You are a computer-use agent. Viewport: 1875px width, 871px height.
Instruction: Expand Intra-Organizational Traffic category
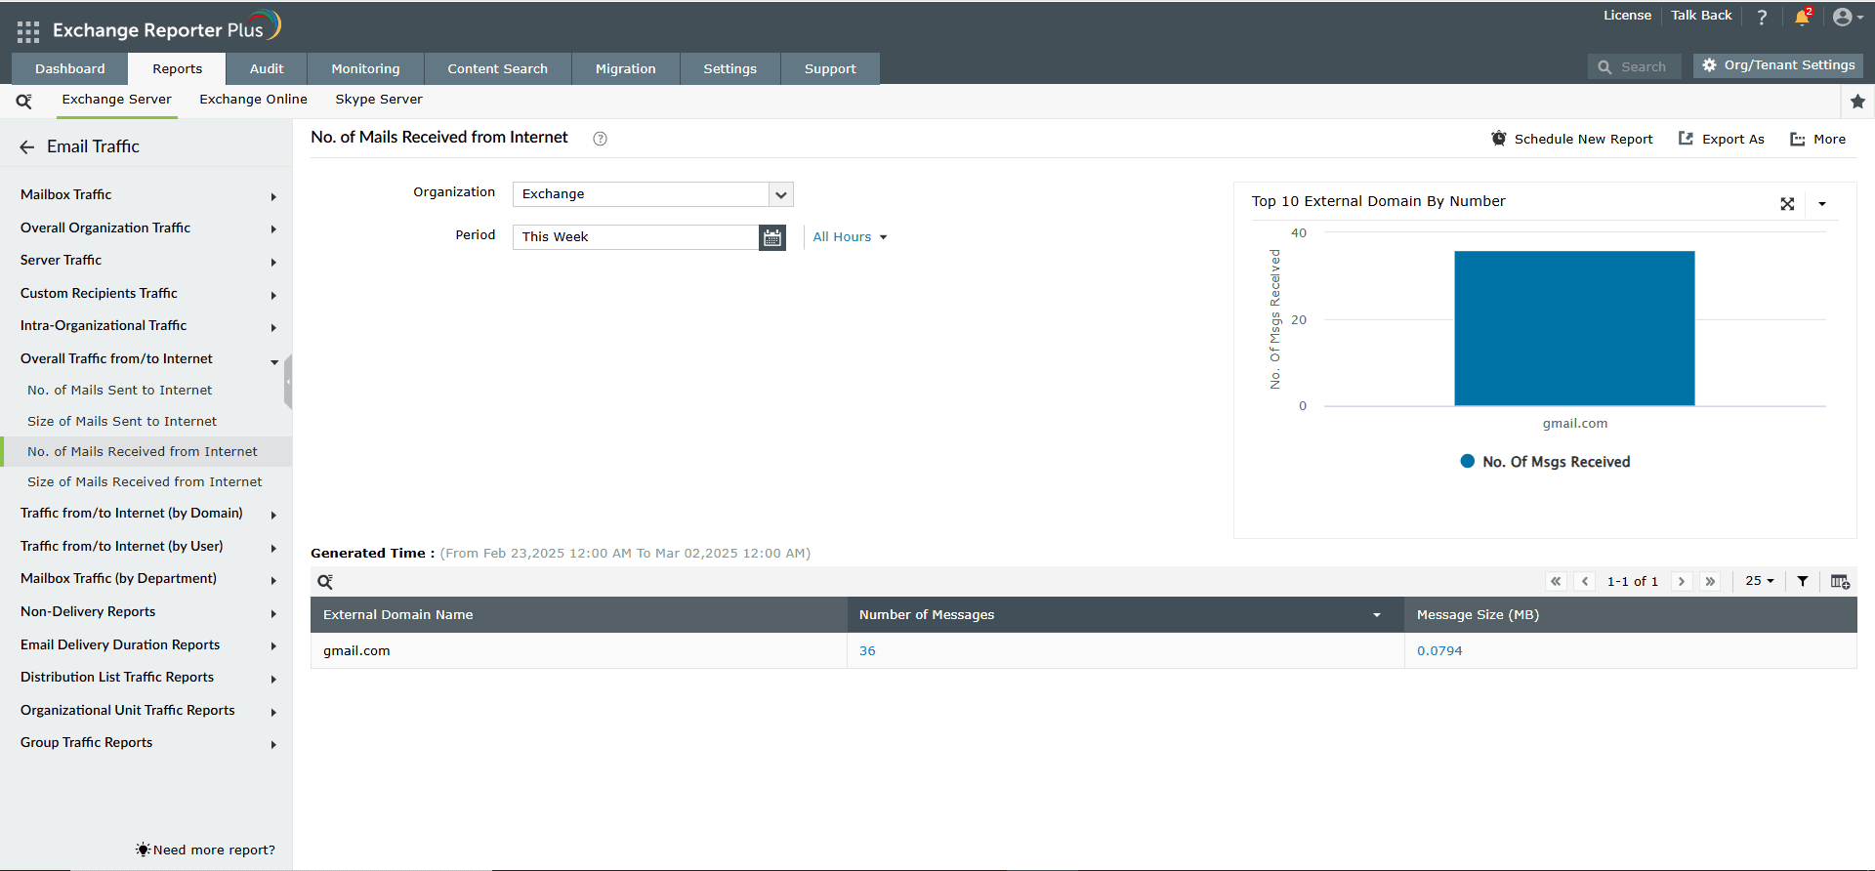(x=273, y=327)
